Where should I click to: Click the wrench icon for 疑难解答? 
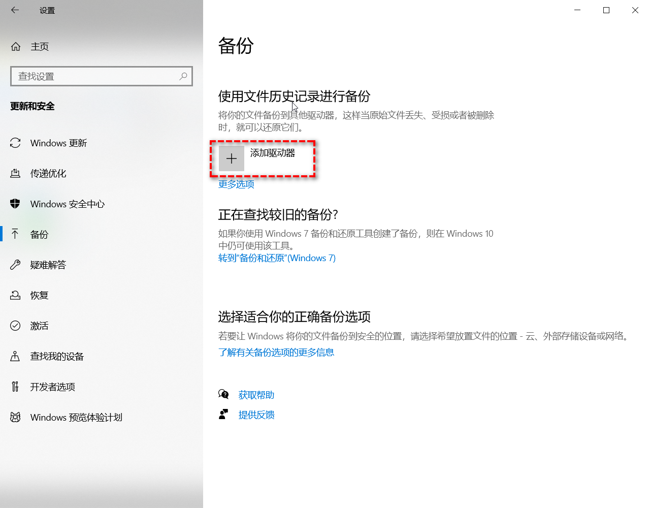point(15,265)
